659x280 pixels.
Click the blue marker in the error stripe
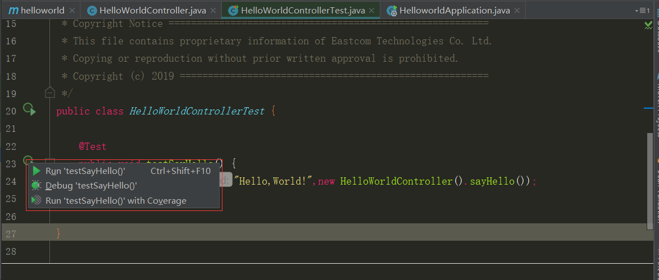[648, 108]
